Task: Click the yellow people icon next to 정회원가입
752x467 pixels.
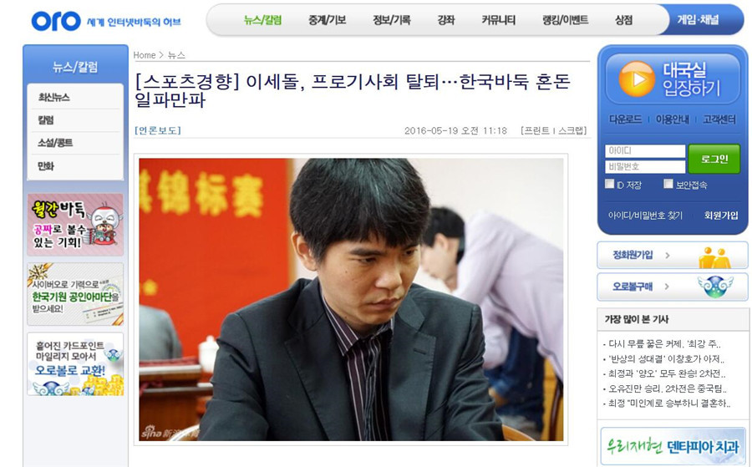Action: point(714,257)
